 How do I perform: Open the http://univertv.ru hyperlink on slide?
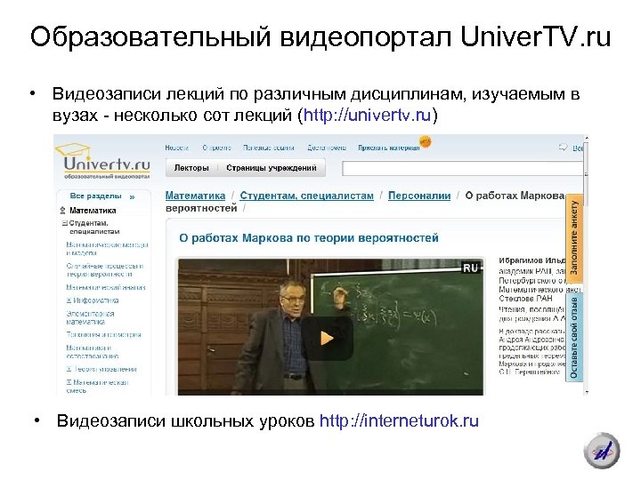367,115
